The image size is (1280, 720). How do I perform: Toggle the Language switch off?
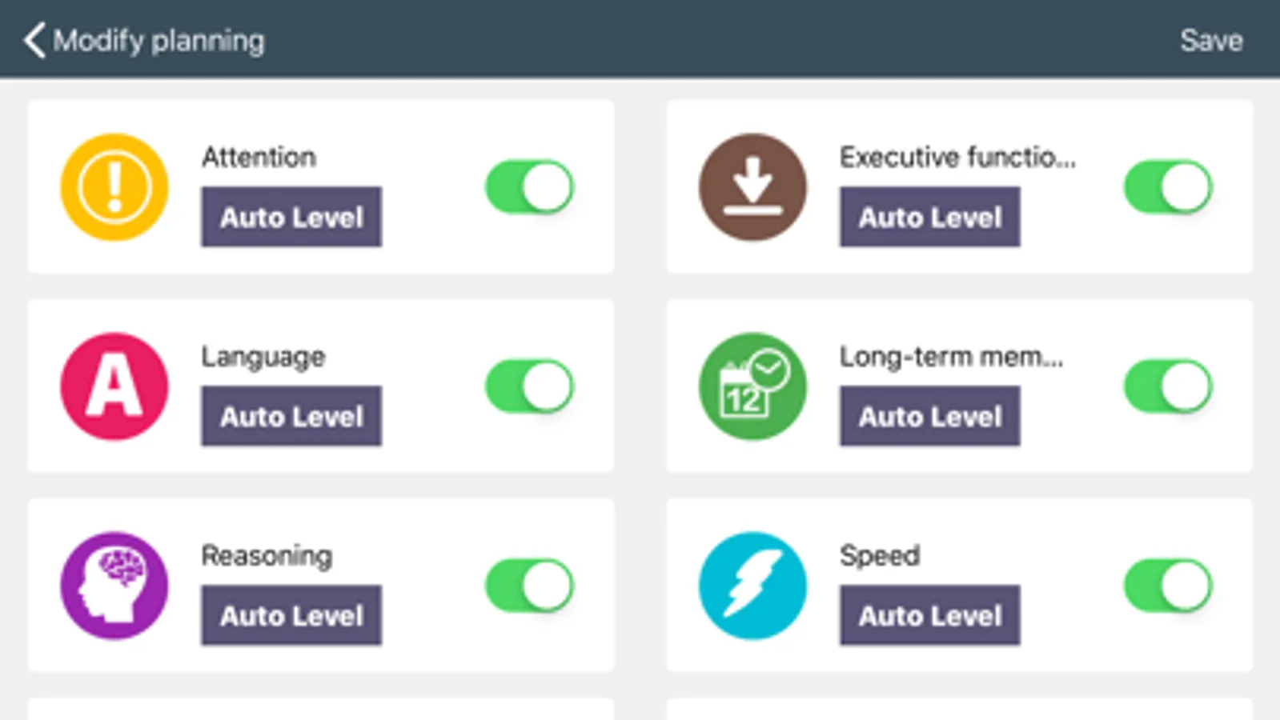click(x=530, y=386)
